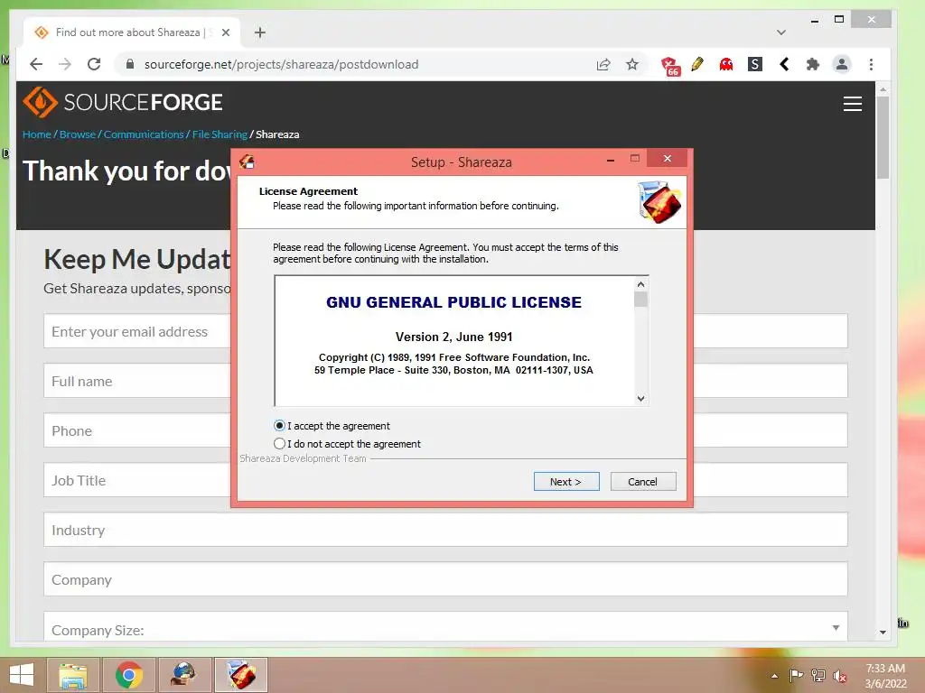Minimize the Shareaza setup window
The width and height of the screenshot is (925, 693).
point(611,159)
